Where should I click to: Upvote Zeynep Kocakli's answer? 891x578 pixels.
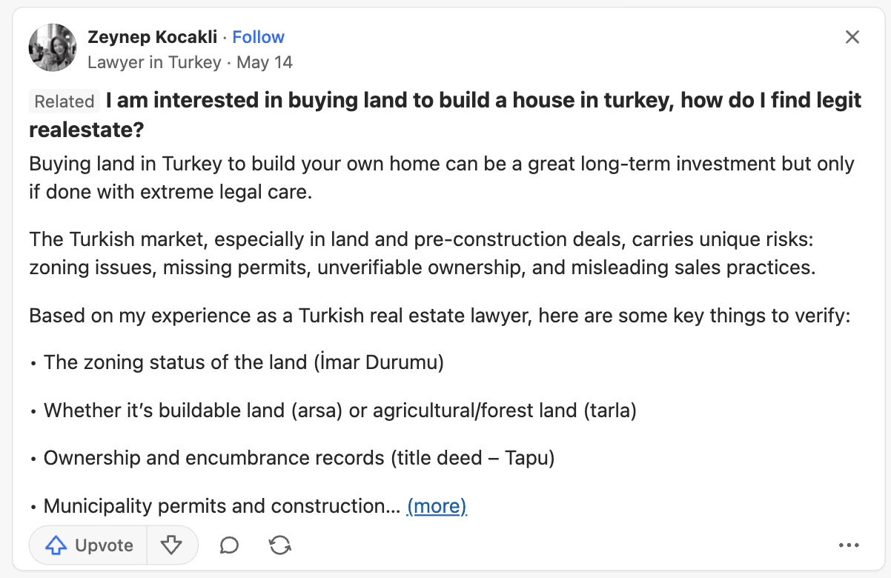tap(88, 545)
